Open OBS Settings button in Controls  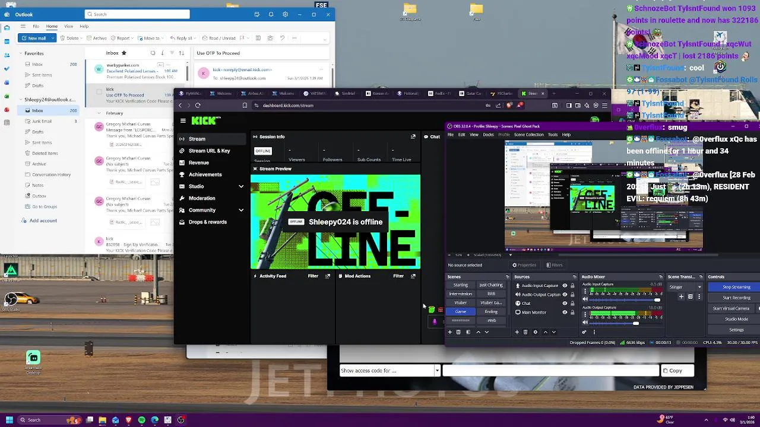click(736, 330)
